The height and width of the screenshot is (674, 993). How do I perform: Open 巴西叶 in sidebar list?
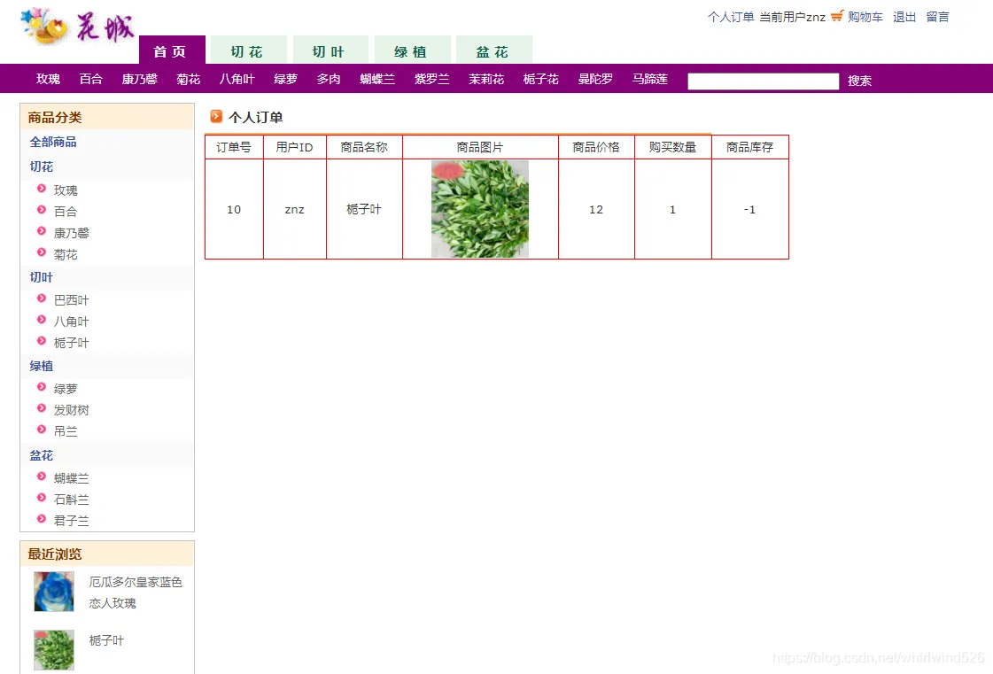tap(72, 299)
